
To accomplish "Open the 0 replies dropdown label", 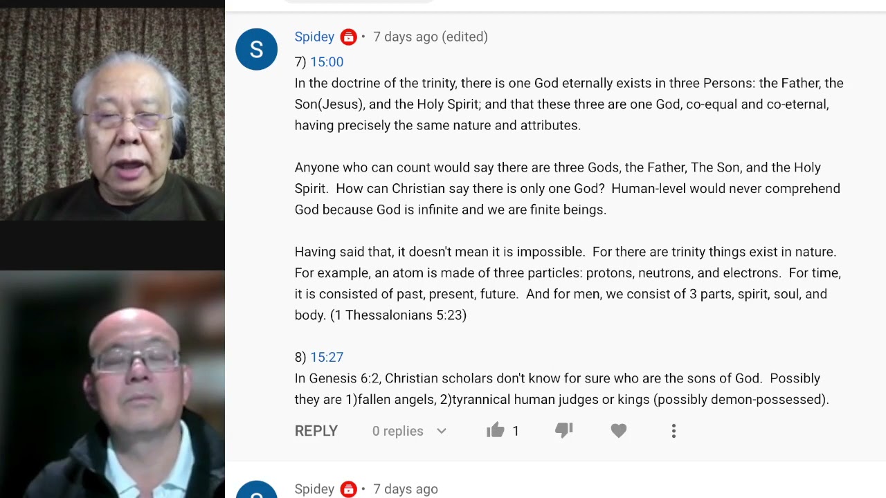I will pos(398,431).
